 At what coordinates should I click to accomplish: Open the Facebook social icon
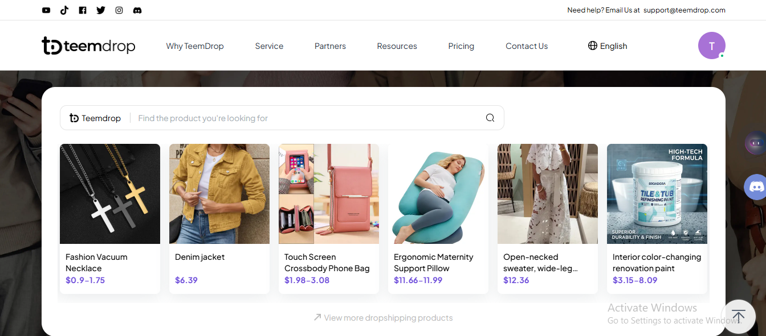(83, 10)
